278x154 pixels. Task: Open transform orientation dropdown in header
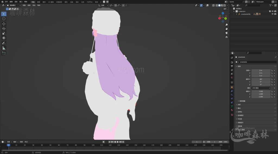[103, 5]
